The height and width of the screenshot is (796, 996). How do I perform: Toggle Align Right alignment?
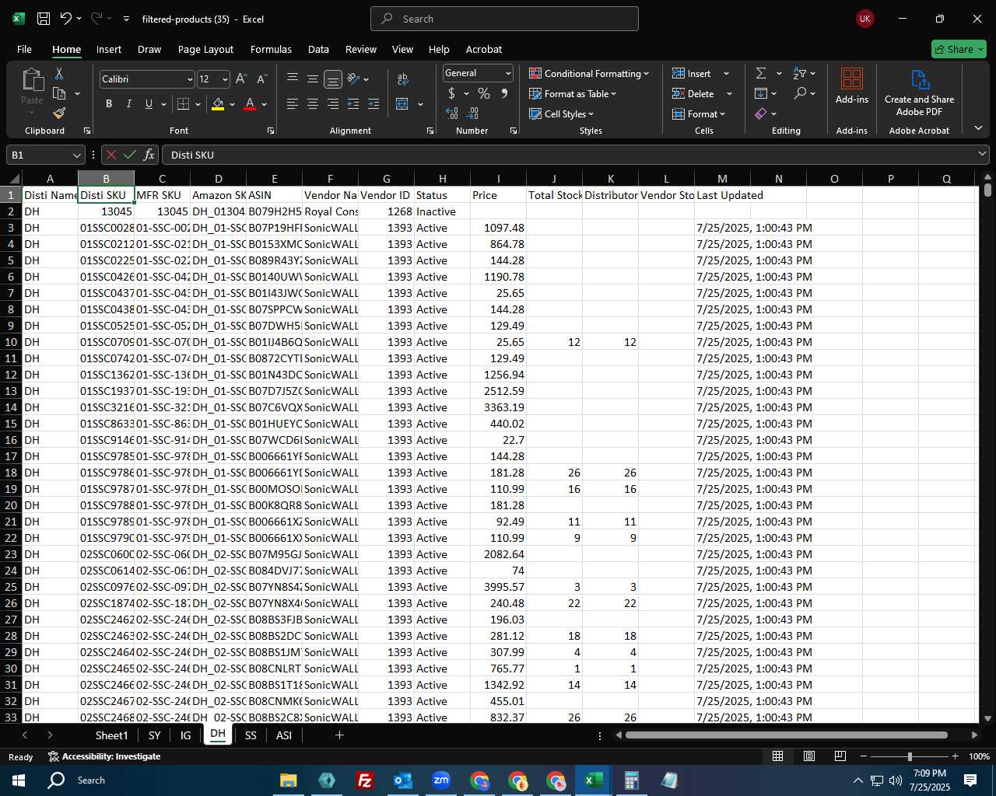[x=333, y=104]
